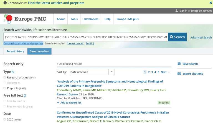Screen dimensions: 213x123
Task: Click the search query input field
Action: coord(86,37)
